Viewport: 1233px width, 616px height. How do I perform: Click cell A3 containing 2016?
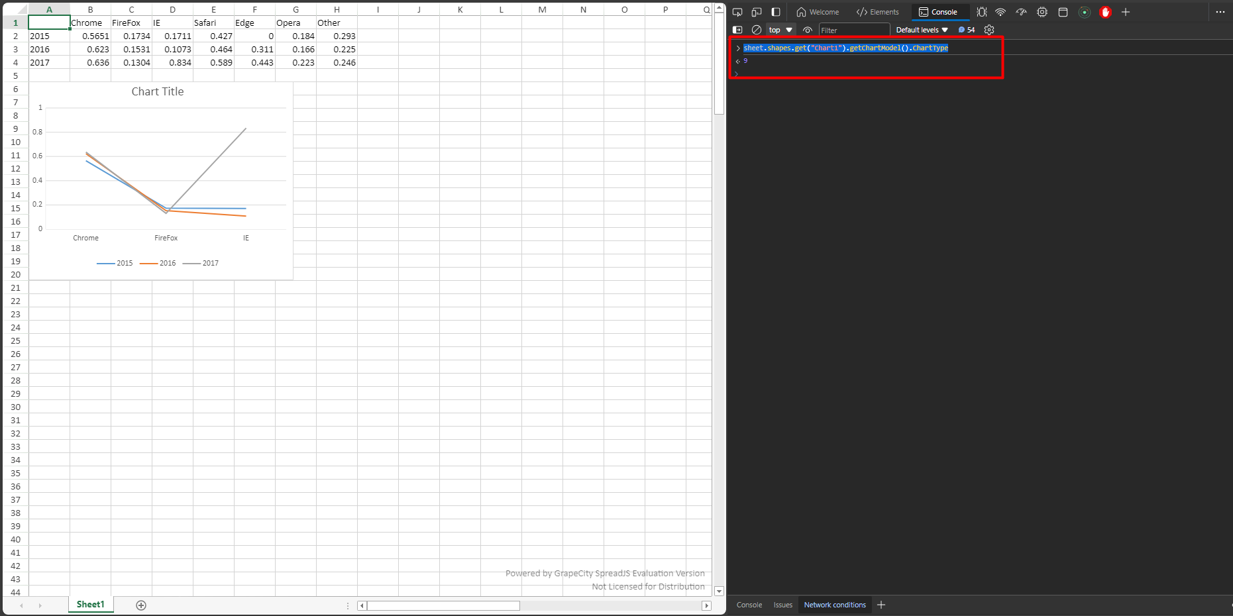point(49,49)
